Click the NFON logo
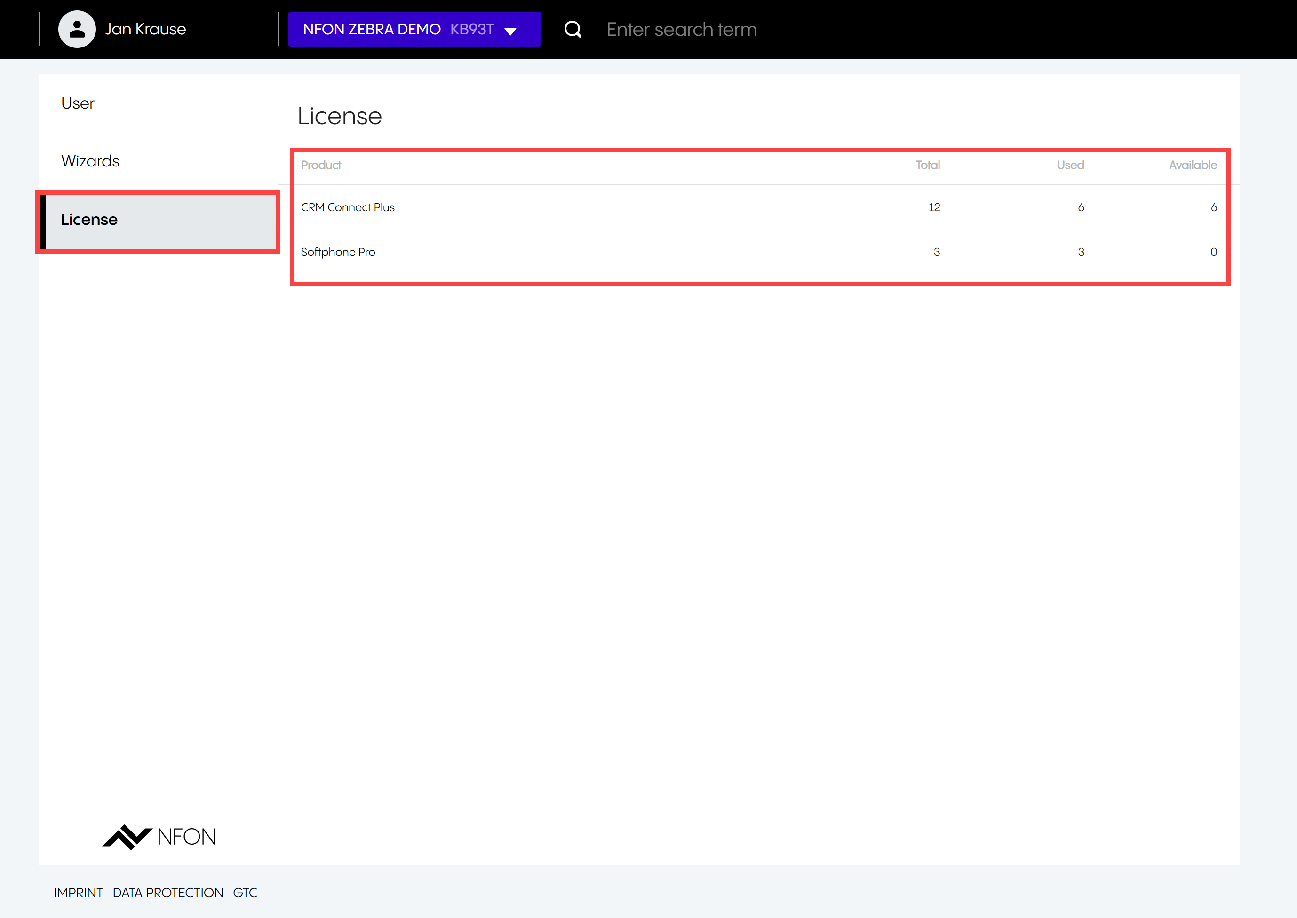 click(159, 837)
